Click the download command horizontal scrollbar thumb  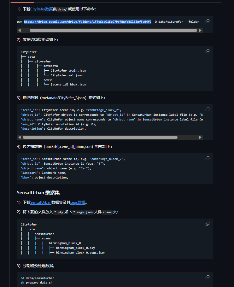[113, 30]
